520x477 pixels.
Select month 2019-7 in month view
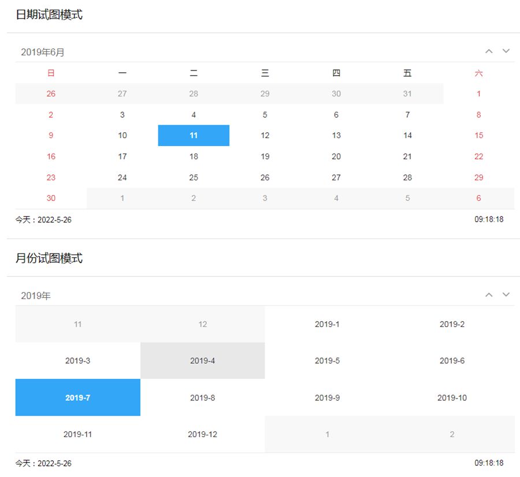(77, 398)
